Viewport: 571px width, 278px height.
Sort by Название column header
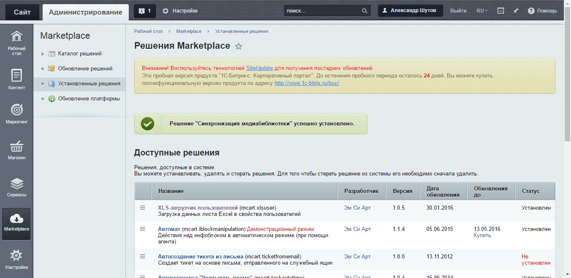click(x=244, y=191)
